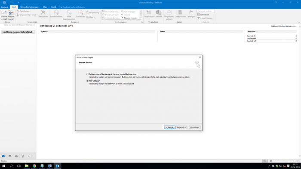Image resolution: width=301 pixels, height=169 pixels.
Task: Click the Volgende button
Action: click(181, 127)
